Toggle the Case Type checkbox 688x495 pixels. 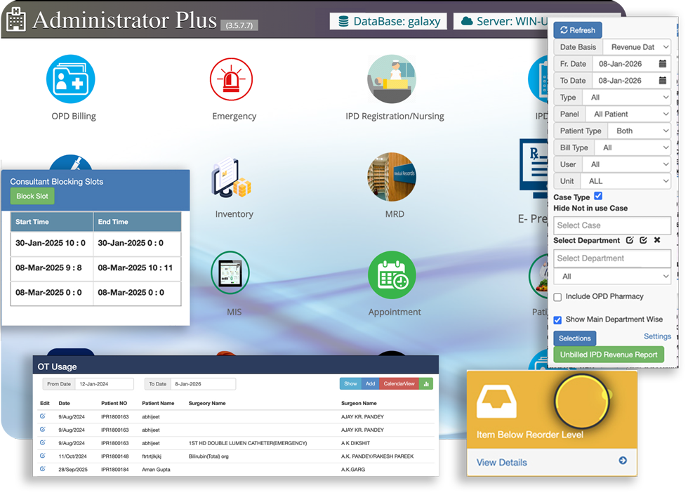(x=598, y=197)
